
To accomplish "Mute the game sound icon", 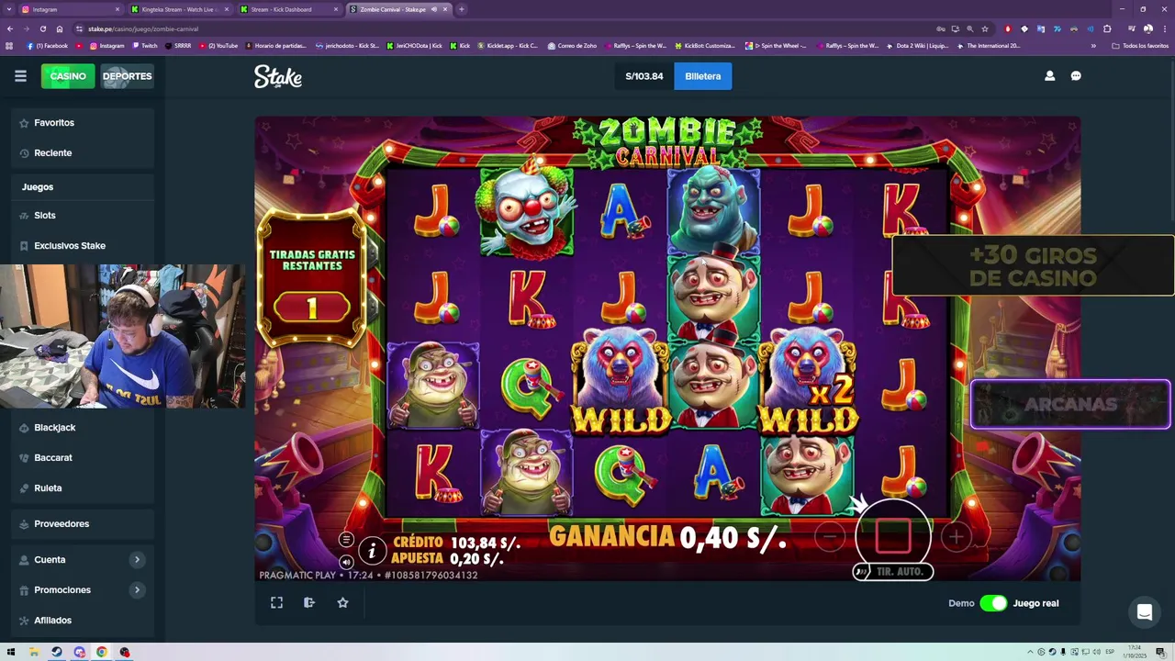I will click(346, 562).
